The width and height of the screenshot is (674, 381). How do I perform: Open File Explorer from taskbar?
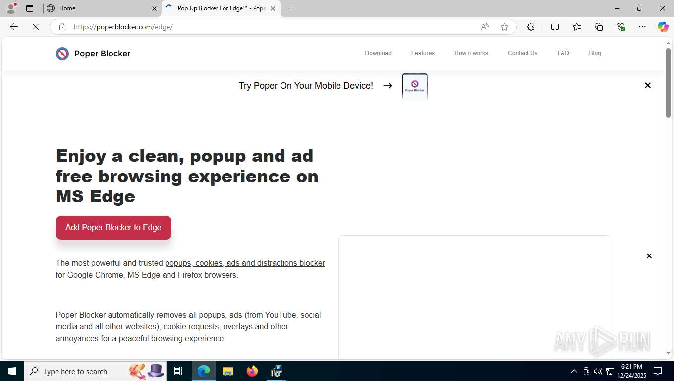click(227, 371)
